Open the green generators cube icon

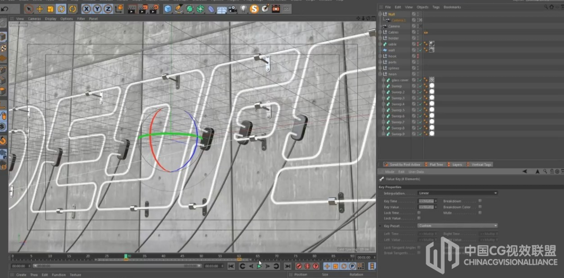(189, 9)
